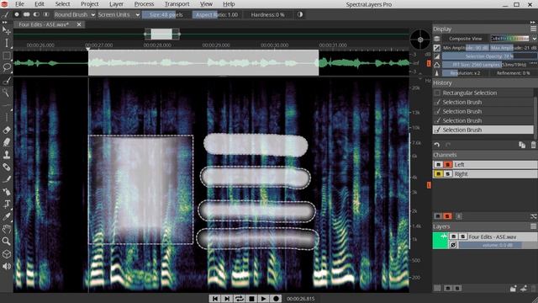Toggle mute on the Right channel
This screenshot has height=303, width=538.
tap(438, 174)
